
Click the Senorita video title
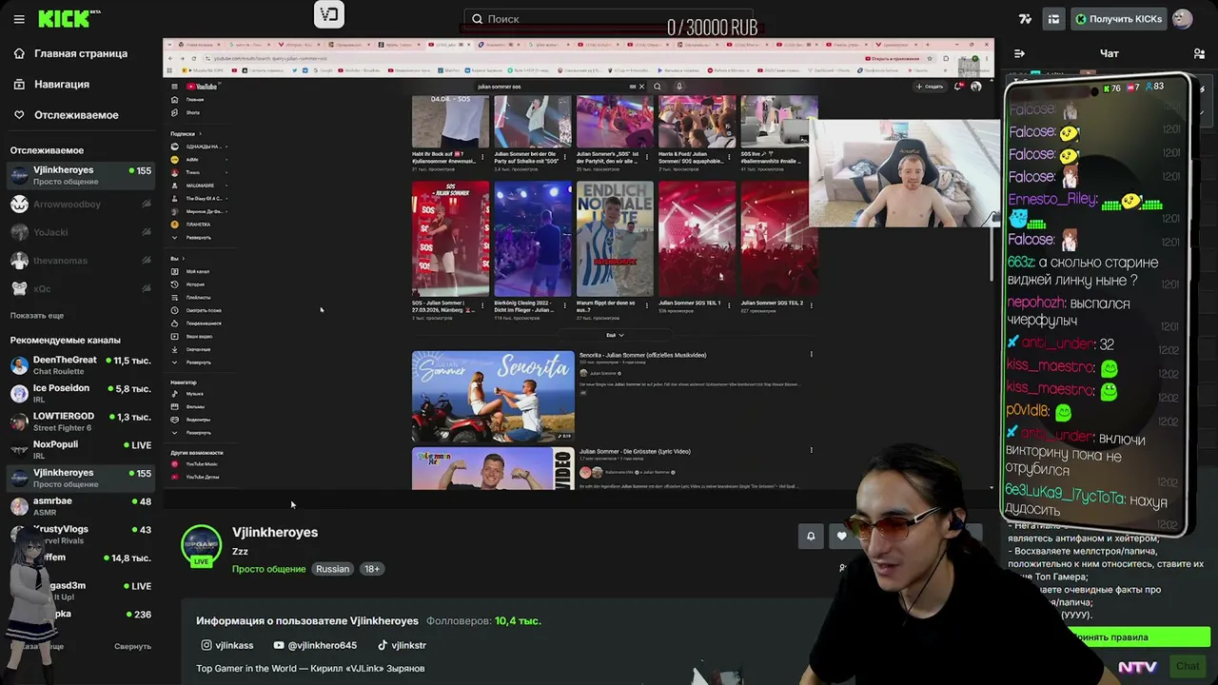point(642,355)
